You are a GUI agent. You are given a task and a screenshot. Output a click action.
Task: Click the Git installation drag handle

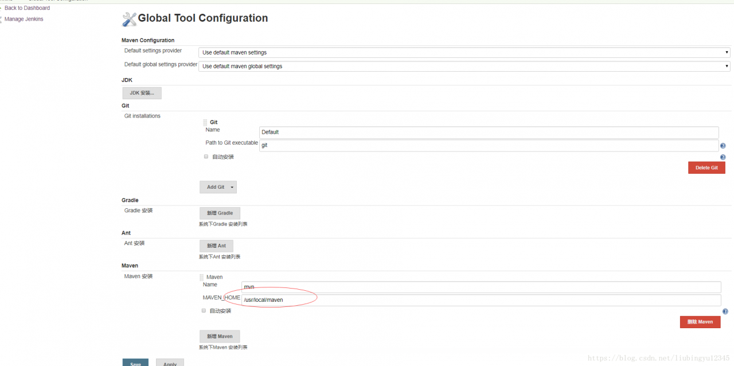pos(205,122)
